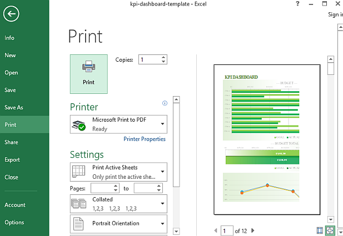Click the Print button with printer icon
The width and height of the screenshot is (343, 236).
point(89,74)
